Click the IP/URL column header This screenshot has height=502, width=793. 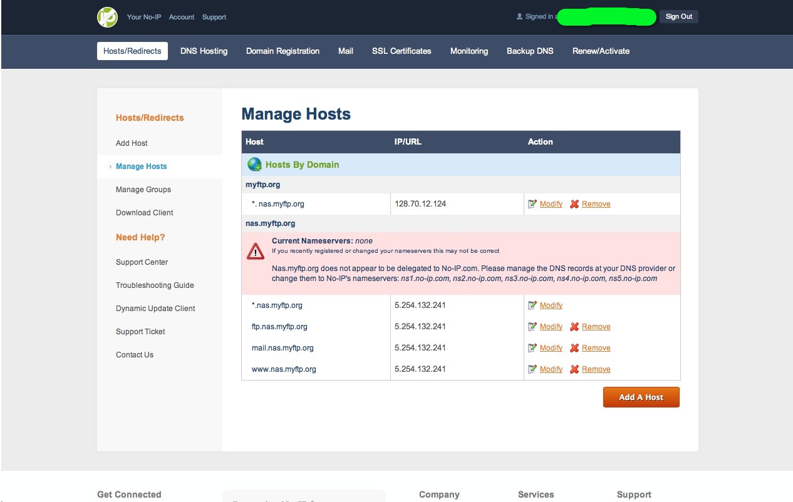click(x=408, y=142)
